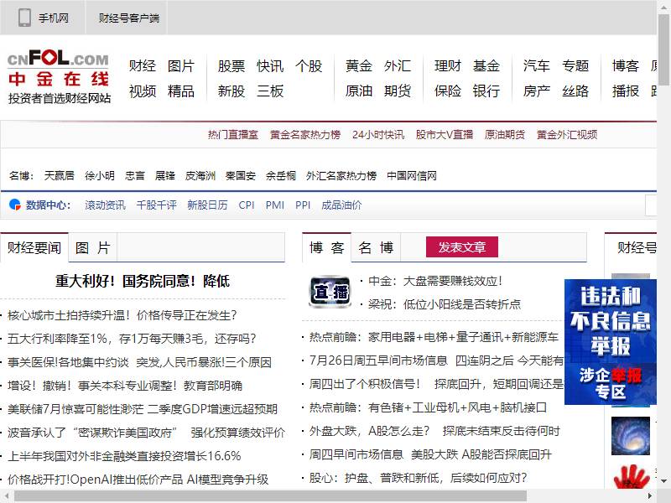Open the 精品 navigation link
Screen dimensions: 671x503
click(181, 91)
